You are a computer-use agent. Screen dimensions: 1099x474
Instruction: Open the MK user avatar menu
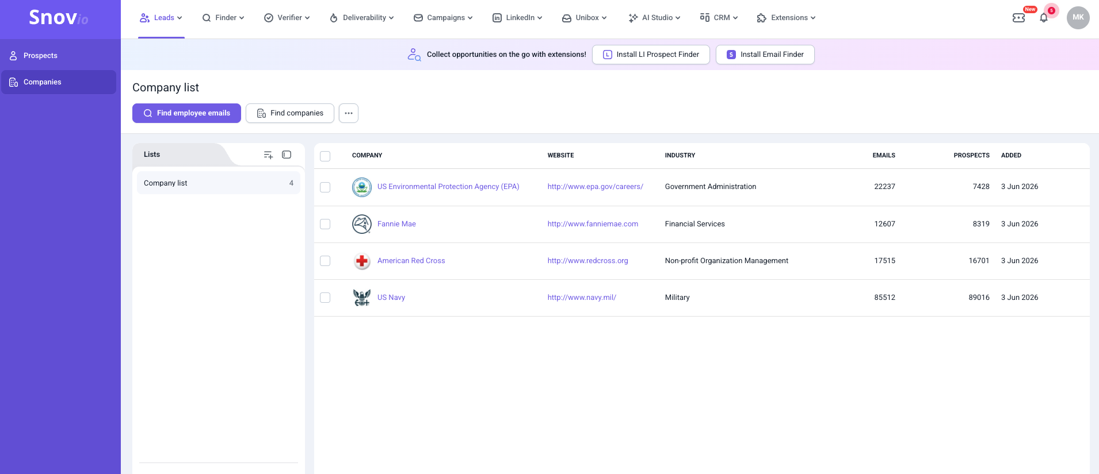point(1078,18)
